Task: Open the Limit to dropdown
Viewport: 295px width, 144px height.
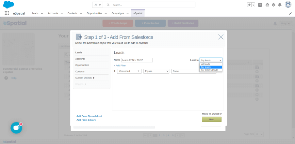Action: [x=211, y=60]
